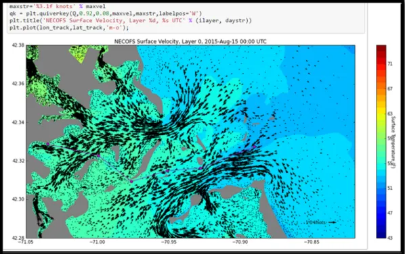The width and height of the screenshot is (405, 254).
Task: Click the colorbar tick label 63
Action: [390, 113]
